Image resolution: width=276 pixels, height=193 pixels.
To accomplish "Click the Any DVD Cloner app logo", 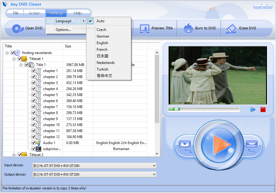I will (x=5, y=4).
